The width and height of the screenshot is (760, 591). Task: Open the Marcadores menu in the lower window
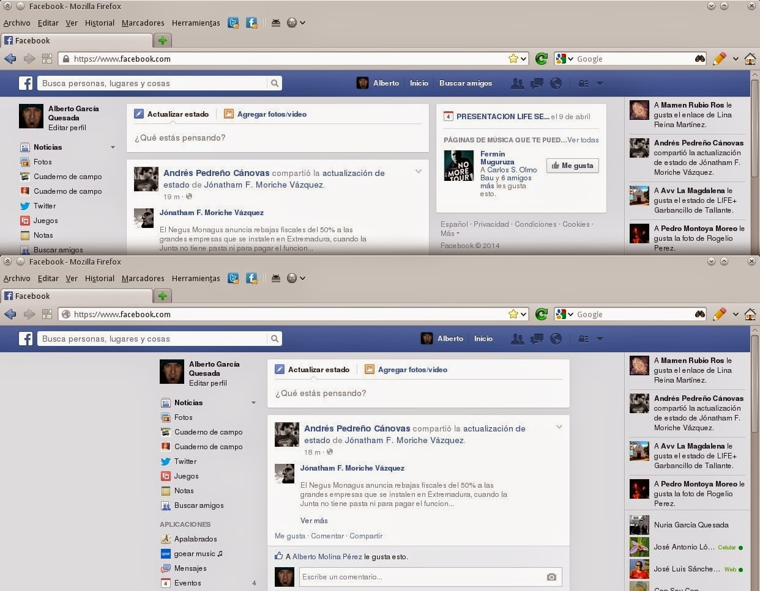(143, 278)
